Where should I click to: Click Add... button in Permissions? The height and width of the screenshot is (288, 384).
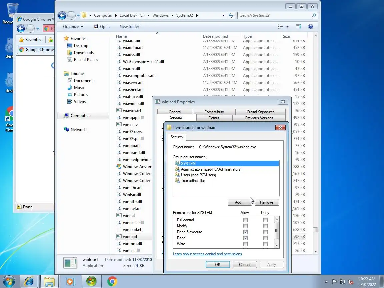[x=240, y=202]
